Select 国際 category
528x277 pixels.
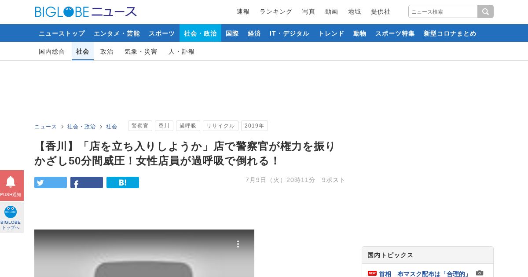click(x=232, y=33)
